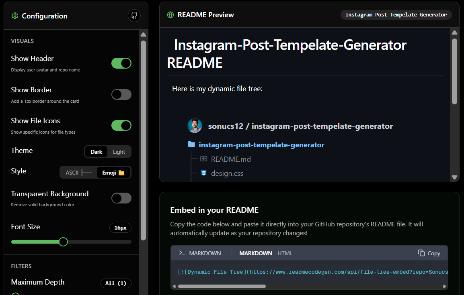Click the README preview scroll down arrow
This screenshot has width=464, height=295.
coord(454,177)
